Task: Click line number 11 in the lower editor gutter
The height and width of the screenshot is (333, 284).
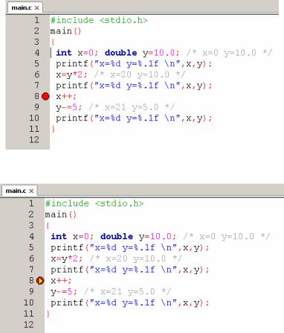Action: click(29, 314)
